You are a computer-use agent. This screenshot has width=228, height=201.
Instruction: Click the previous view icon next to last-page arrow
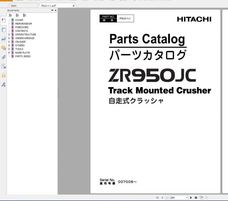tap(201, 198)
